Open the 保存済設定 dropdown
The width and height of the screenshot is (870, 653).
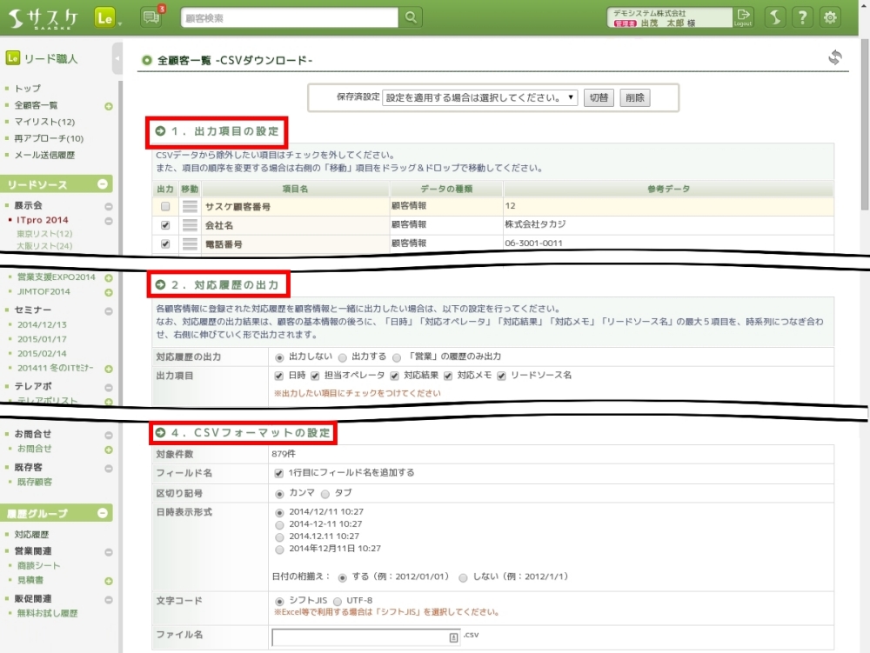[479, 97]
